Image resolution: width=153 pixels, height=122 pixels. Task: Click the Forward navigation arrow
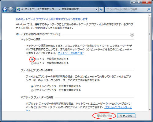tap(10, 10)
